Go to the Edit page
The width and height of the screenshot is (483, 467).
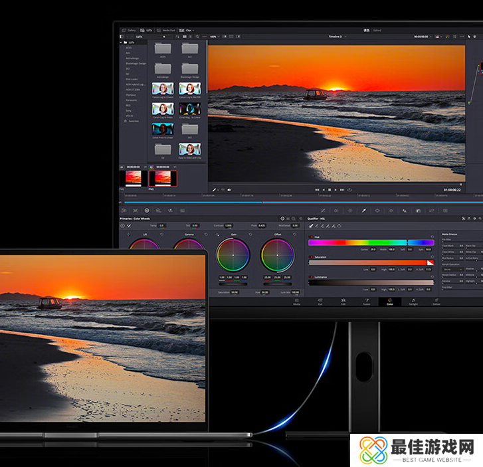point(343,302)
